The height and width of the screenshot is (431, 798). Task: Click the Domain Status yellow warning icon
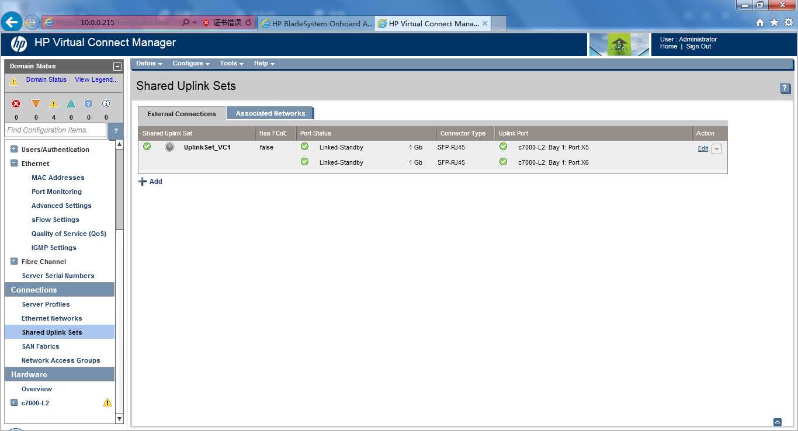tap(14, 82)
